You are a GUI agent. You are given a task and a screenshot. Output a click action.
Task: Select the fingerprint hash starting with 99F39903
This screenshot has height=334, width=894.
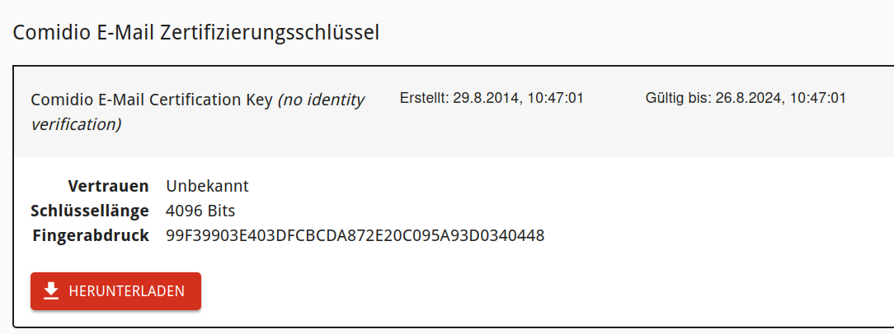tap(355, 236)
